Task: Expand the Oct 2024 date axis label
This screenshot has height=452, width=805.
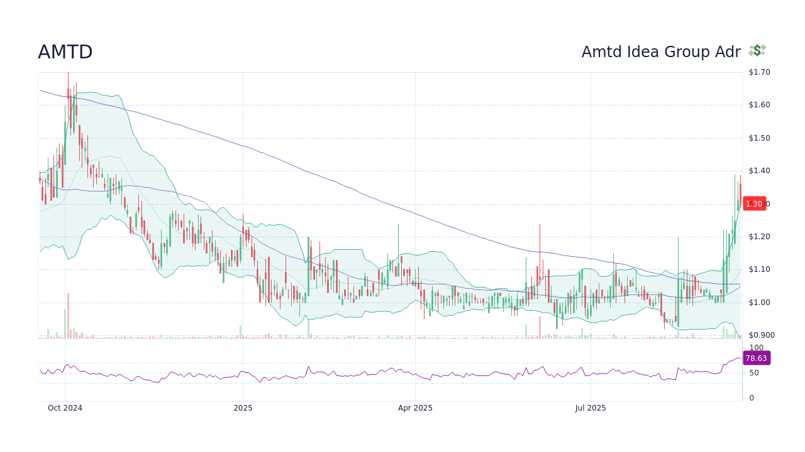Action: click(x=65, y=407)
